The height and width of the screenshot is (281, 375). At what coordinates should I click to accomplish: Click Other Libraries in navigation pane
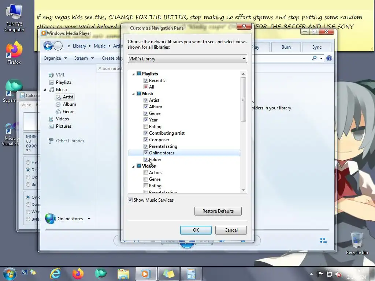70,141
